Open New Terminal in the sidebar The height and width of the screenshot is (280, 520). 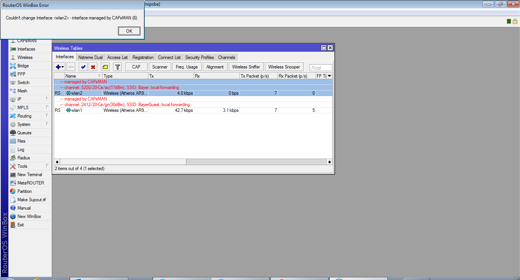click(x=30, y=175)
